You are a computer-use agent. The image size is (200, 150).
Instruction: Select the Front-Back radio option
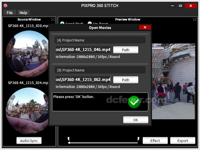coord(62,23)
